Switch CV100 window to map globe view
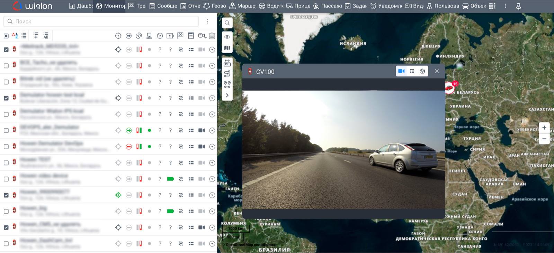The height and width of the screenshot is (253, 554). [x=422, y=71]
